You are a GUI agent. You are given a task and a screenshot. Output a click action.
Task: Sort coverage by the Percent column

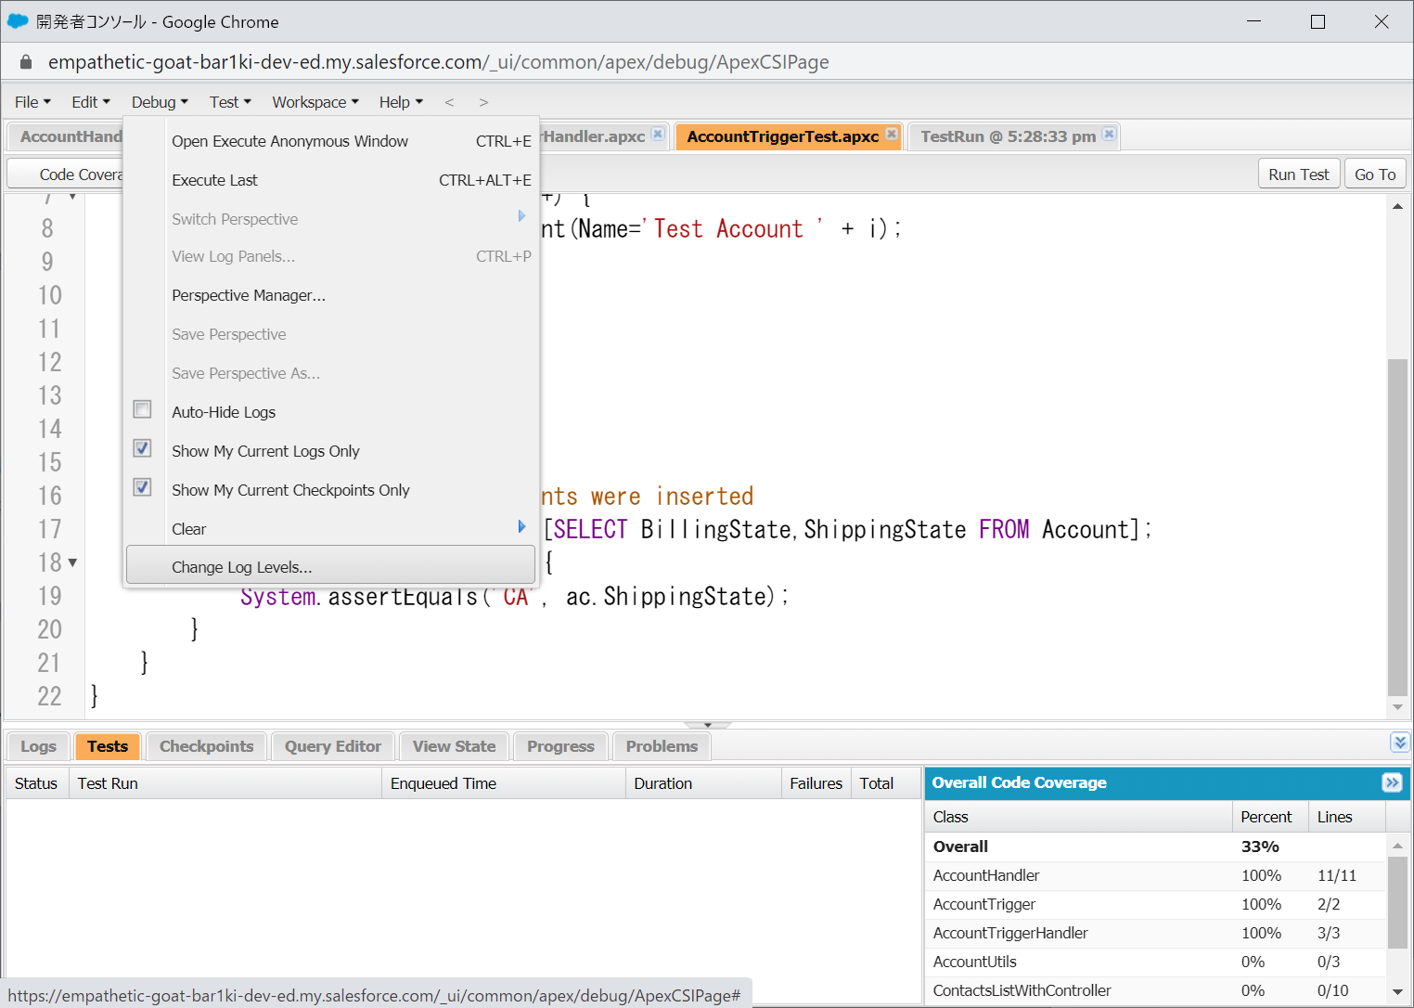pos(1270,817)
